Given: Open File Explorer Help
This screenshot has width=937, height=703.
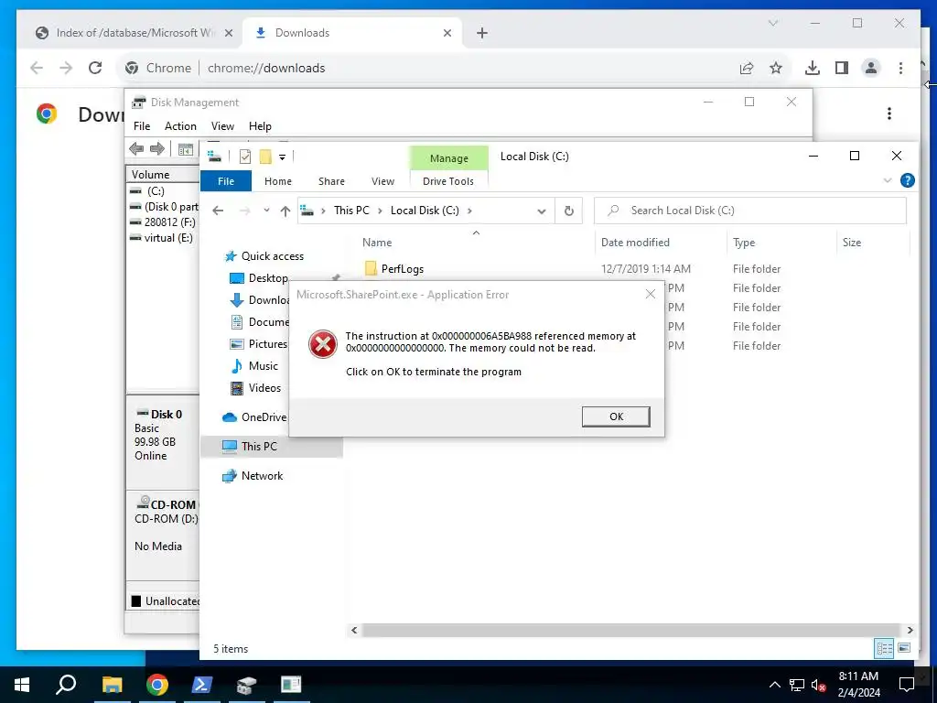Looking at the screenshot, I should point(907,180).
